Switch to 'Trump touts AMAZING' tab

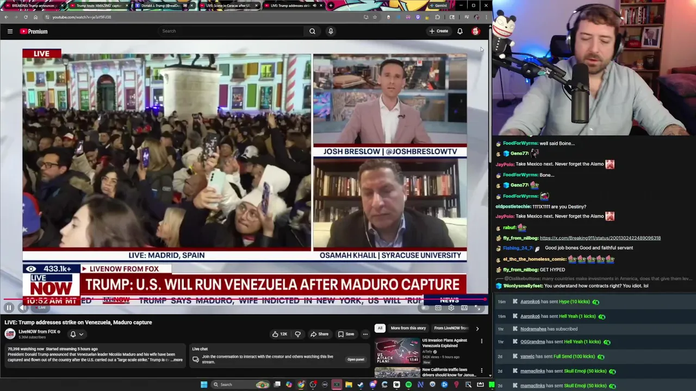click(98, 5)
